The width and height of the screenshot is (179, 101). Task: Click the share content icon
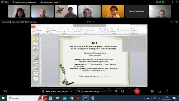click(109, 91)
